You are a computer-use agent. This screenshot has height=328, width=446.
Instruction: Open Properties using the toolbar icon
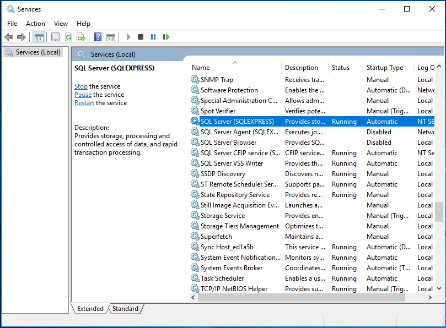(x=55, y=37)
